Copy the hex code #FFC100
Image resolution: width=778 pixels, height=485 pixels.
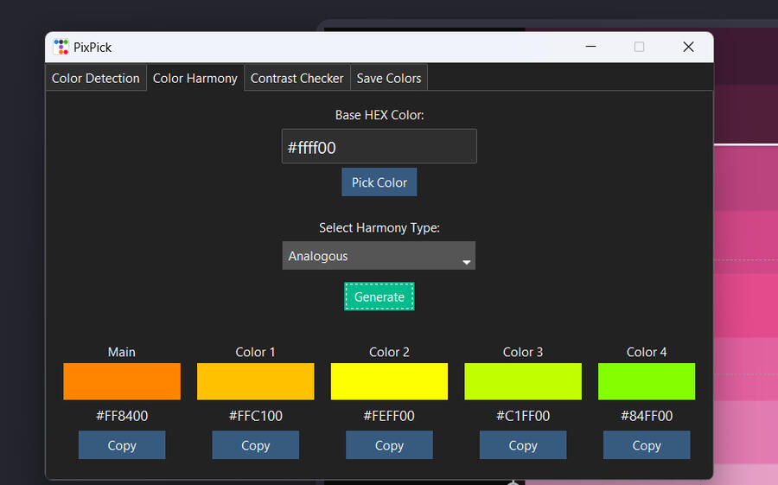(x=255, y=445)
